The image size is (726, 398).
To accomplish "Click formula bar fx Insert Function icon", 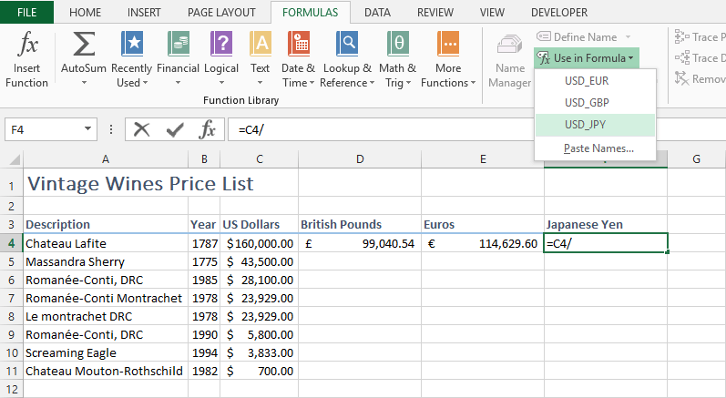I will pos(208,129).
